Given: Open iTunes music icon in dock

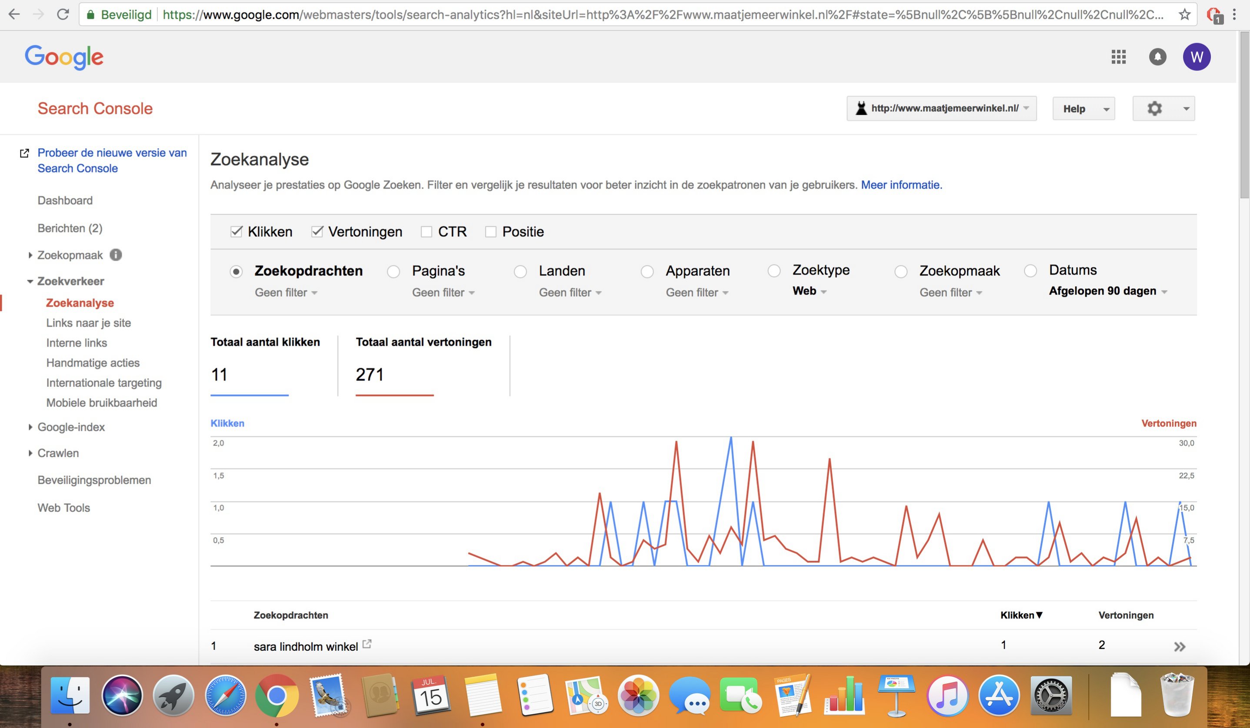Looking at the screenshot, I should (x=947, y=695).
